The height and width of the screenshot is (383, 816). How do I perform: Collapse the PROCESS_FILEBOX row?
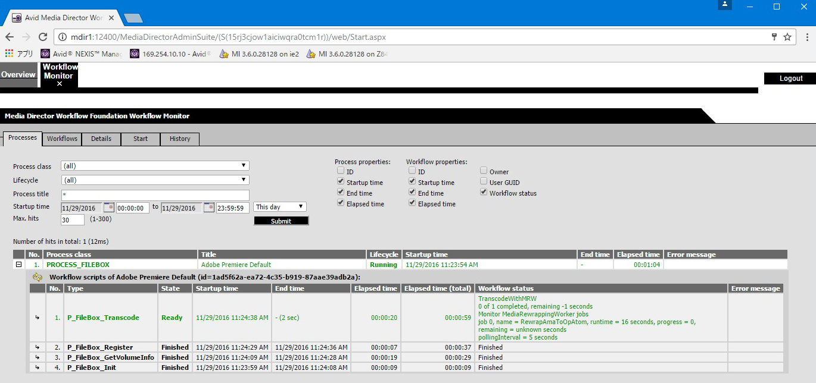tap(18, 265)
